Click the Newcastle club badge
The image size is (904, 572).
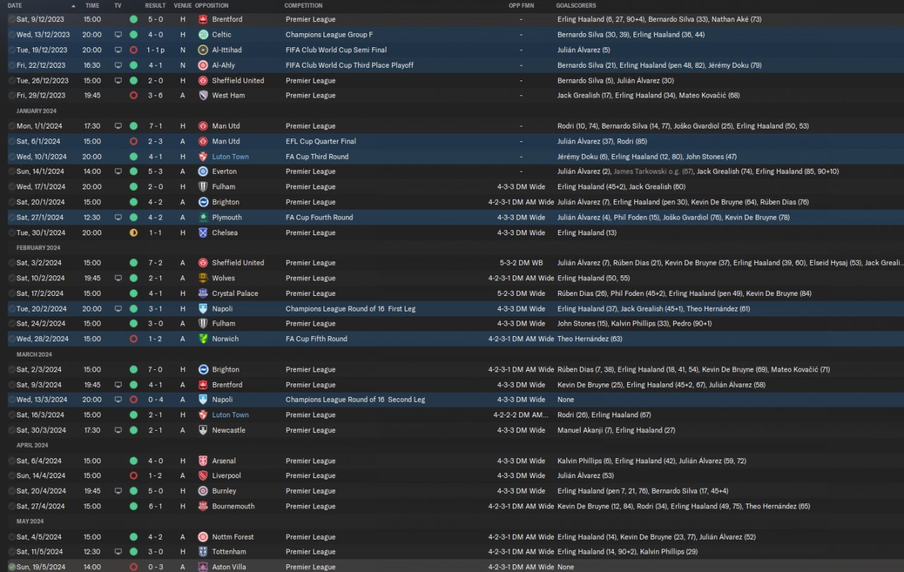coord(203,430)
